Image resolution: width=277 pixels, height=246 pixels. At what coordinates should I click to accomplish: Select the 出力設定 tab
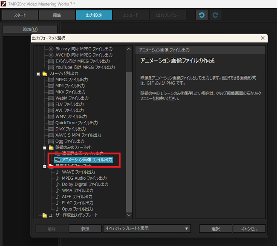pyautogui.click(x=94, y=15)
